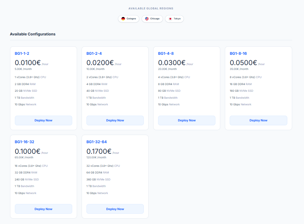Click the Available Configurations heading
This screenshot has width=304, height=224.
coord(33,34)
